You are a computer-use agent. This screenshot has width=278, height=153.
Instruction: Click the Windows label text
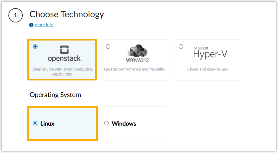[124, 124]
